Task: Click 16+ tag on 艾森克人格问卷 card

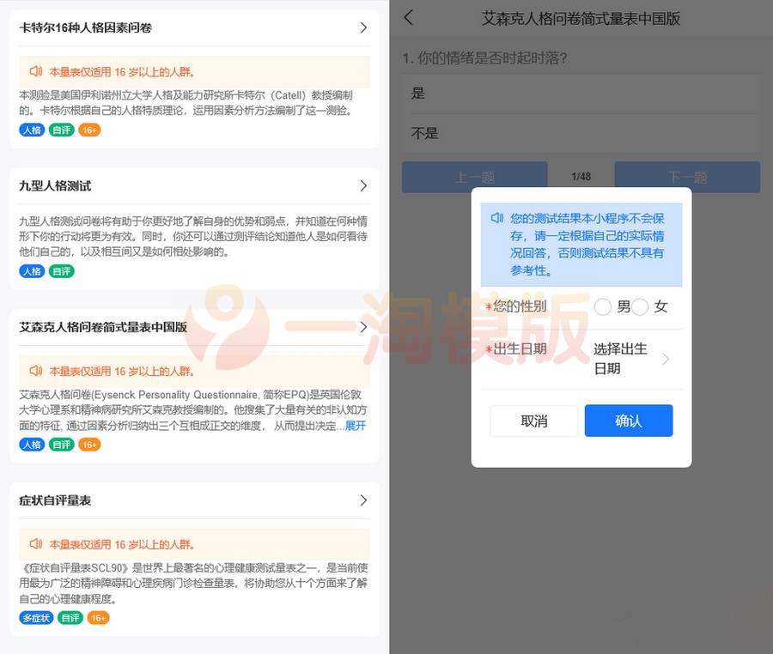Action: click(x=89, y=445)
